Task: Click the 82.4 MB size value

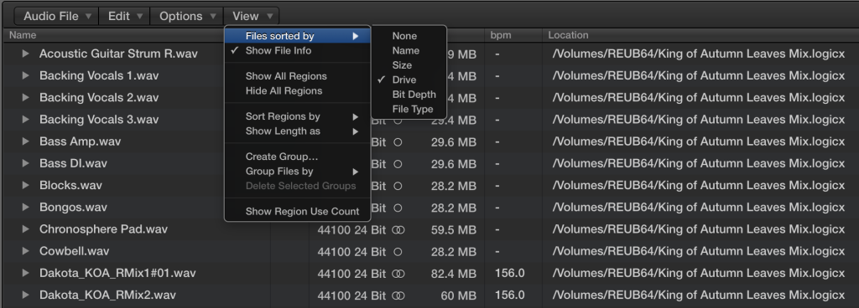Action: 453,274
